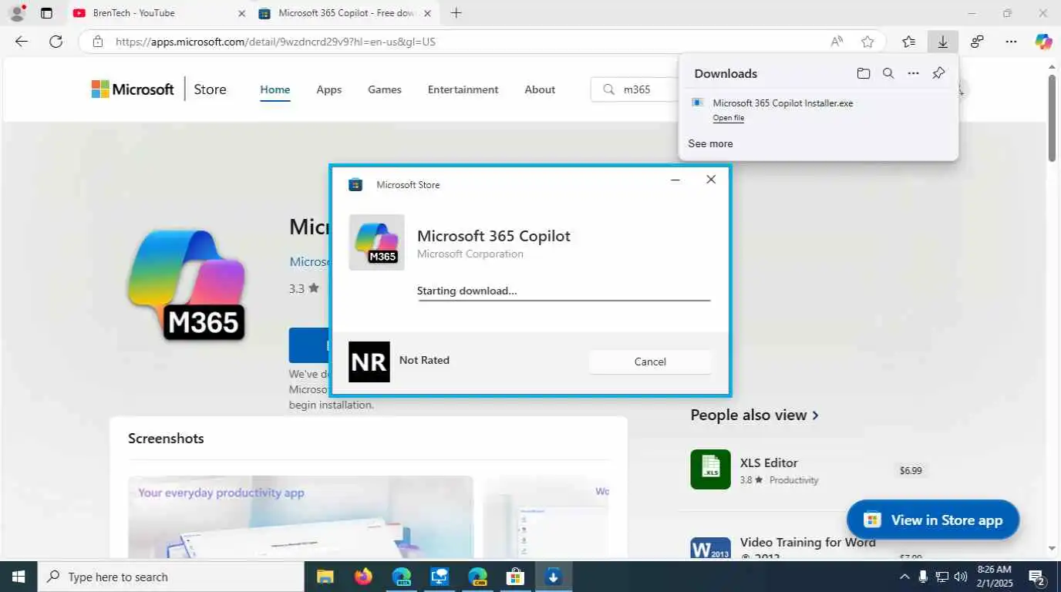Click Microsoft 365 Copilot Installer.exe entry

coord(783,103)
